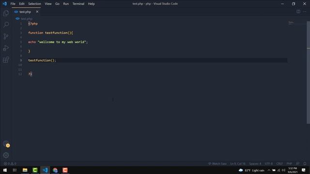Click the 83°F Light rain weather widget
Viewport: 310px width, 174px height.
tap(251, 170)
